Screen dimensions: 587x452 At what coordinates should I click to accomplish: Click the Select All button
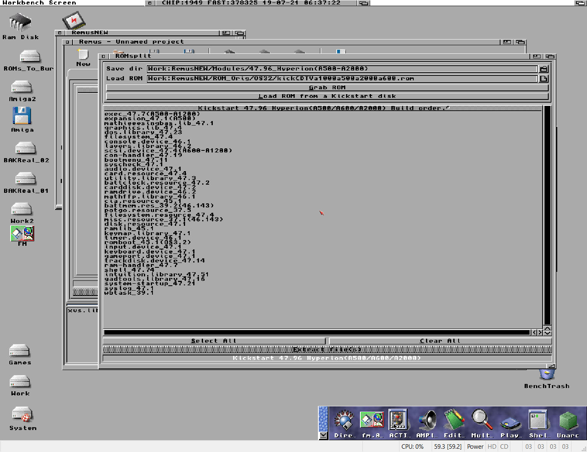coord(214,341)
